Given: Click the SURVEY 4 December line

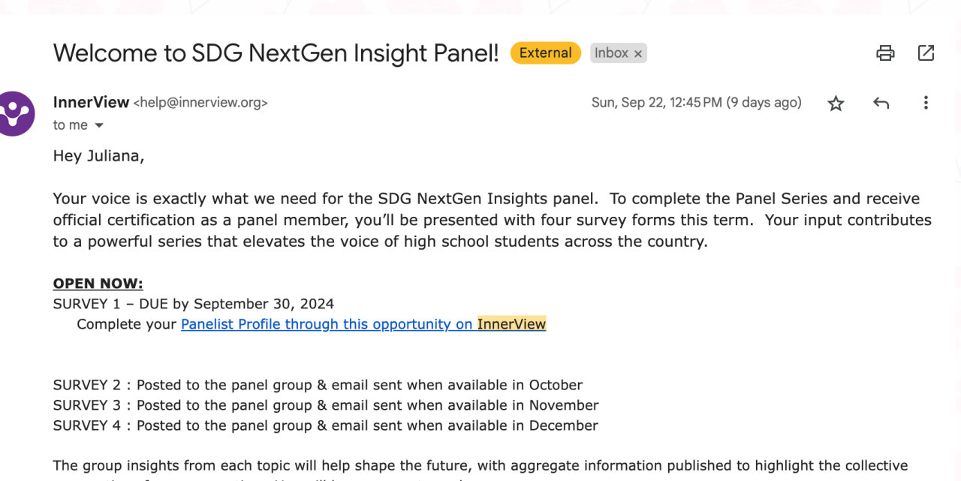Looking at the screenshot, I should pos(325,425).
